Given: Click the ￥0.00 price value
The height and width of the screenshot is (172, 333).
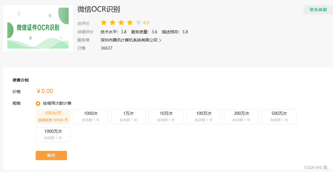Looking at the screenshot, I should click(x=45, y=91).
